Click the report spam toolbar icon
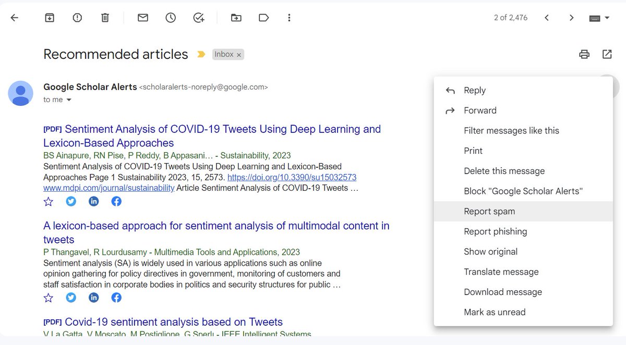This screenshot has height=345, width=626. point(77,18)
